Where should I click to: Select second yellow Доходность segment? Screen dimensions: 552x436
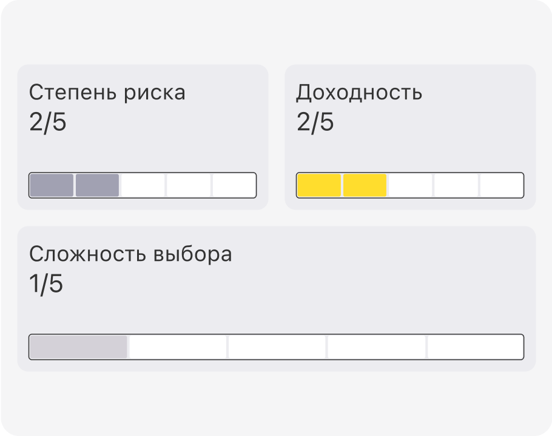pyautogui.click(x=365, y=185)
